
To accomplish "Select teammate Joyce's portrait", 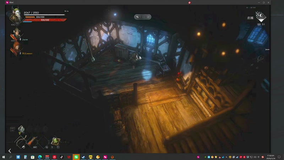I will pyautogui.click(x=17, y=33).
